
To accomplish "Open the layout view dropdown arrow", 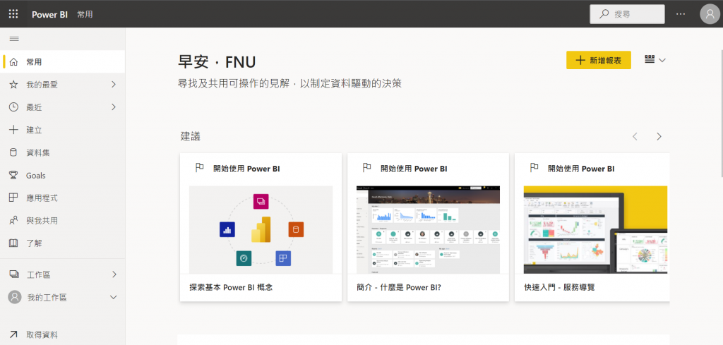I will pos(662,60).
